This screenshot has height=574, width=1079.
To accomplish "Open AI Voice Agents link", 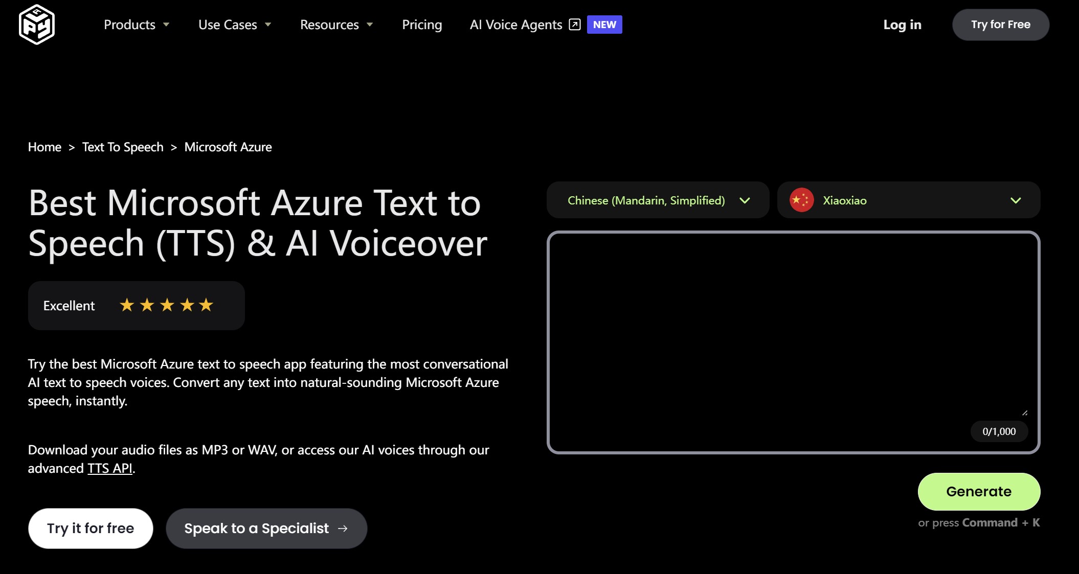I will (x=516, y=25).
